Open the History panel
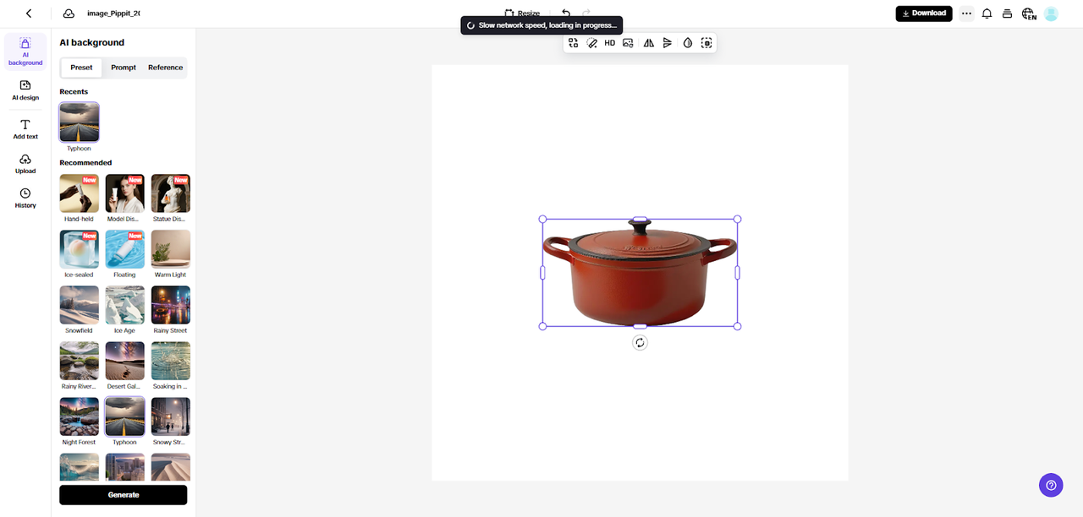This screenshot has width=1083, height=517. 25,198
